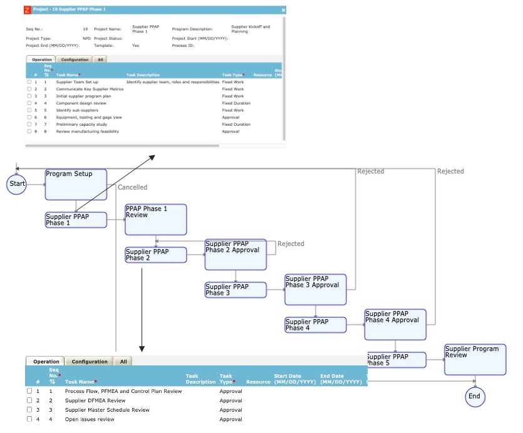
Task: Check the Supplier Team Set up task row
Action: point(29,82)
